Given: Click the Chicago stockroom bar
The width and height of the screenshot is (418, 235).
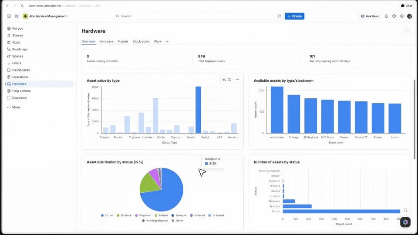Looking at the screenshot, I should pos(294,114).
